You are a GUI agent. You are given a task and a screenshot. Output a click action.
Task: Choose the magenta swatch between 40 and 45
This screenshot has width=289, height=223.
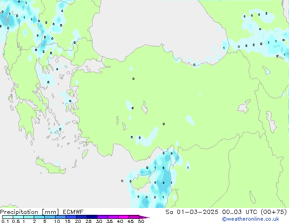click(x=124, y=217)
